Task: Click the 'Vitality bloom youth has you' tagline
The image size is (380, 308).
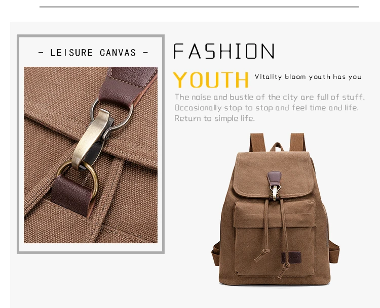Action: tap(308, 77)
